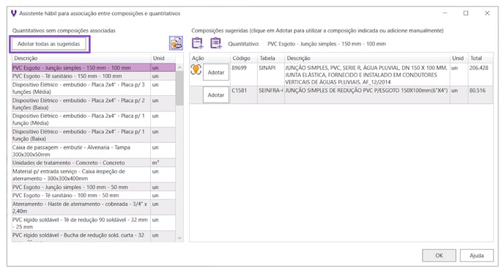Select Dispositivo Elétrico Placa p/ 1 função (Baixa)
Image resolution: width=504 pixels, height=269 pixels.
(x=94, y=135)
